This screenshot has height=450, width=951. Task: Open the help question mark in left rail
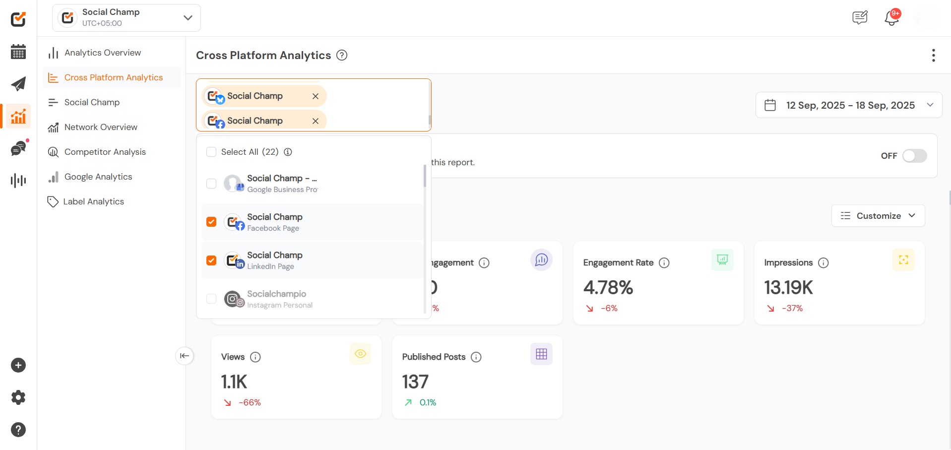pyautogui.click(x=18, y=430)
